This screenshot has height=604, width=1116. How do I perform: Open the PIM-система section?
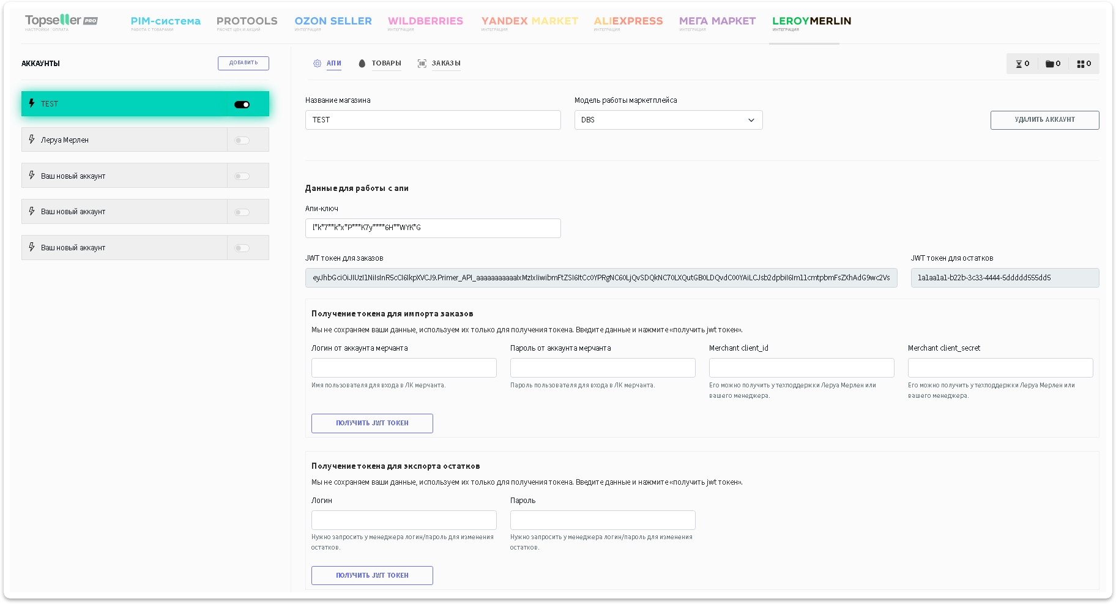tap(165, 21)
